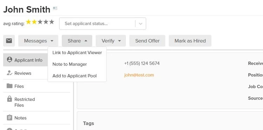Set rating with the first star
The width and height of the screenshot is (263, 130).
tap(28, 22)
